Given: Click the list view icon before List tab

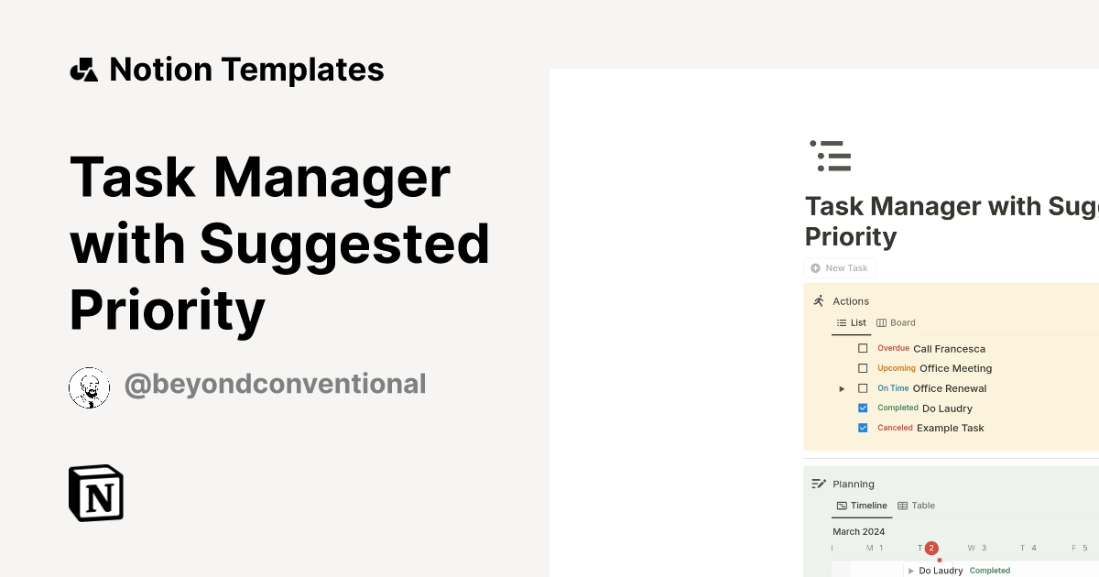Looking at the screenshot, I should pyautogui.click(x=841, y=322).
